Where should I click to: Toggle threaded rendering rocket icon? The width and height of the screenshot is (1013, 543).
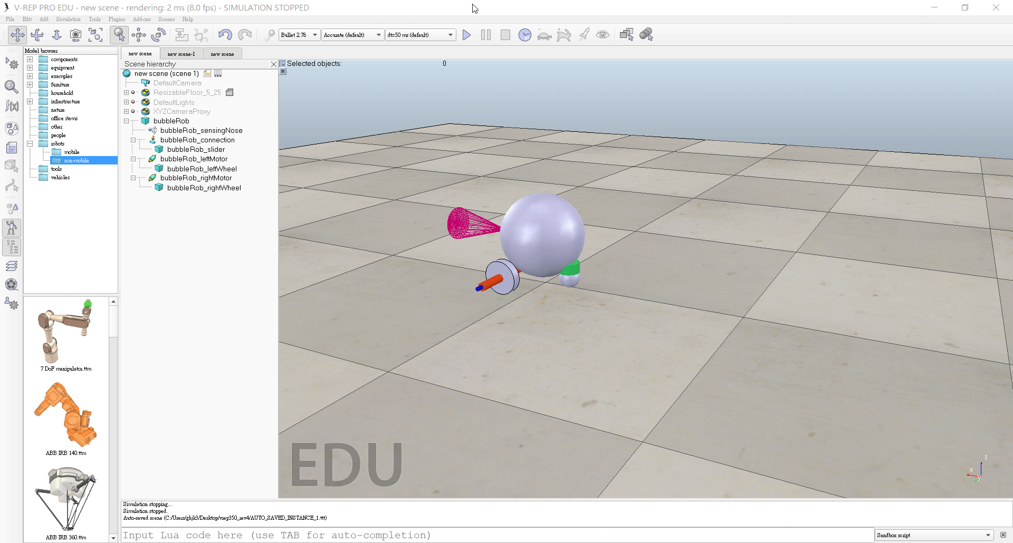pos(584,35)
